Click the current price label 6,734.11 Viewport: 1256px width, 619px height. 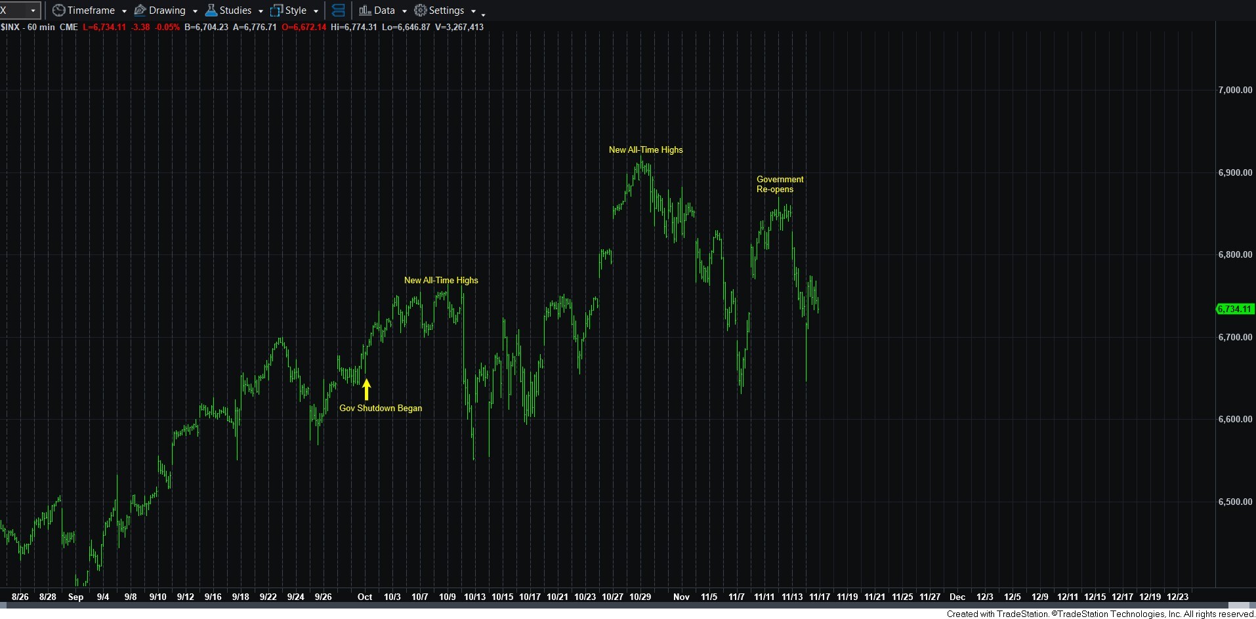click(x=1234, y=309)
